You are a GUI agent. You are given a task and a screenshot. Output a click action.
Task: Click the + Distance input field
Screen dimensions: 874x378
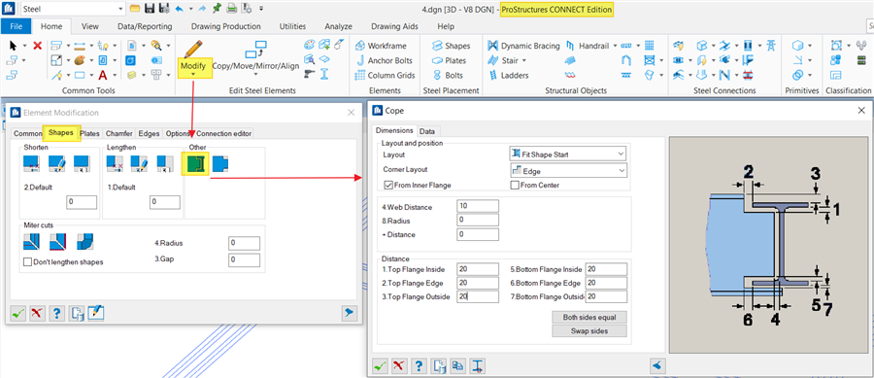[477, 234]
